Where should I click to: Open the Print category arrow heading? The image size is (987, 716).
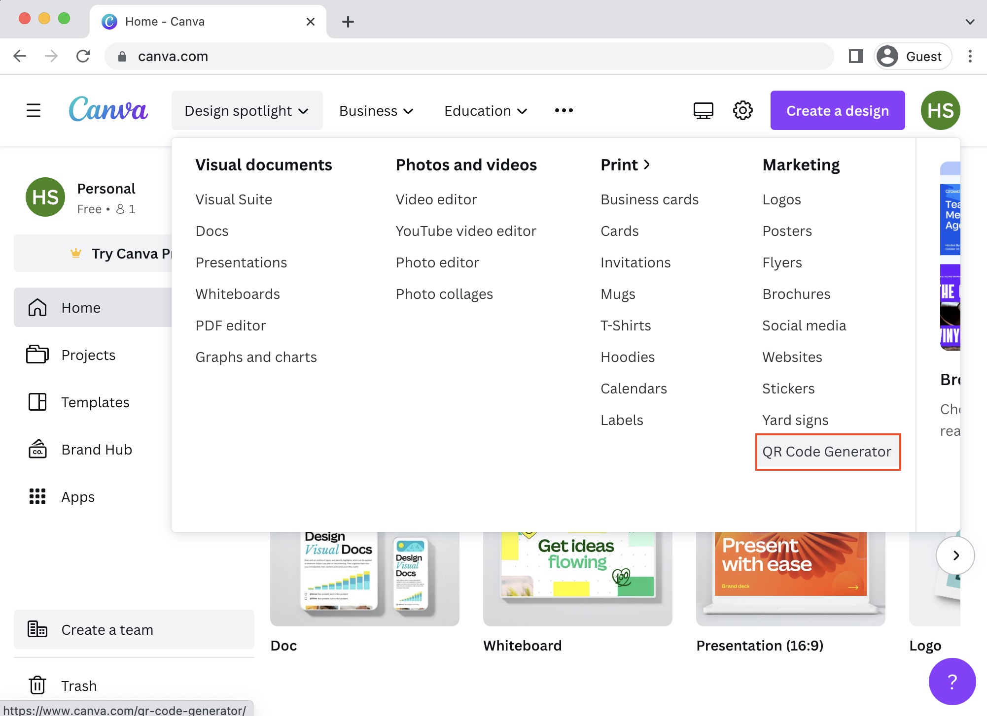(626, 164)
